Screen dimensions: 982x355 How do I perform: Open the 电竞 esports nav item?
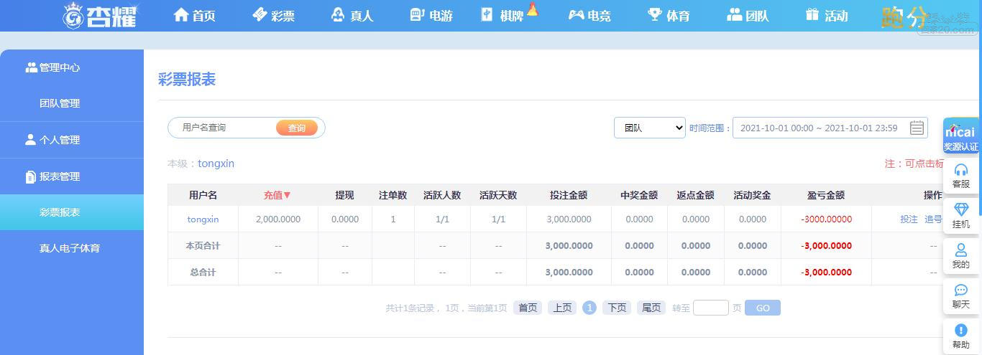[x=589, y=15]
